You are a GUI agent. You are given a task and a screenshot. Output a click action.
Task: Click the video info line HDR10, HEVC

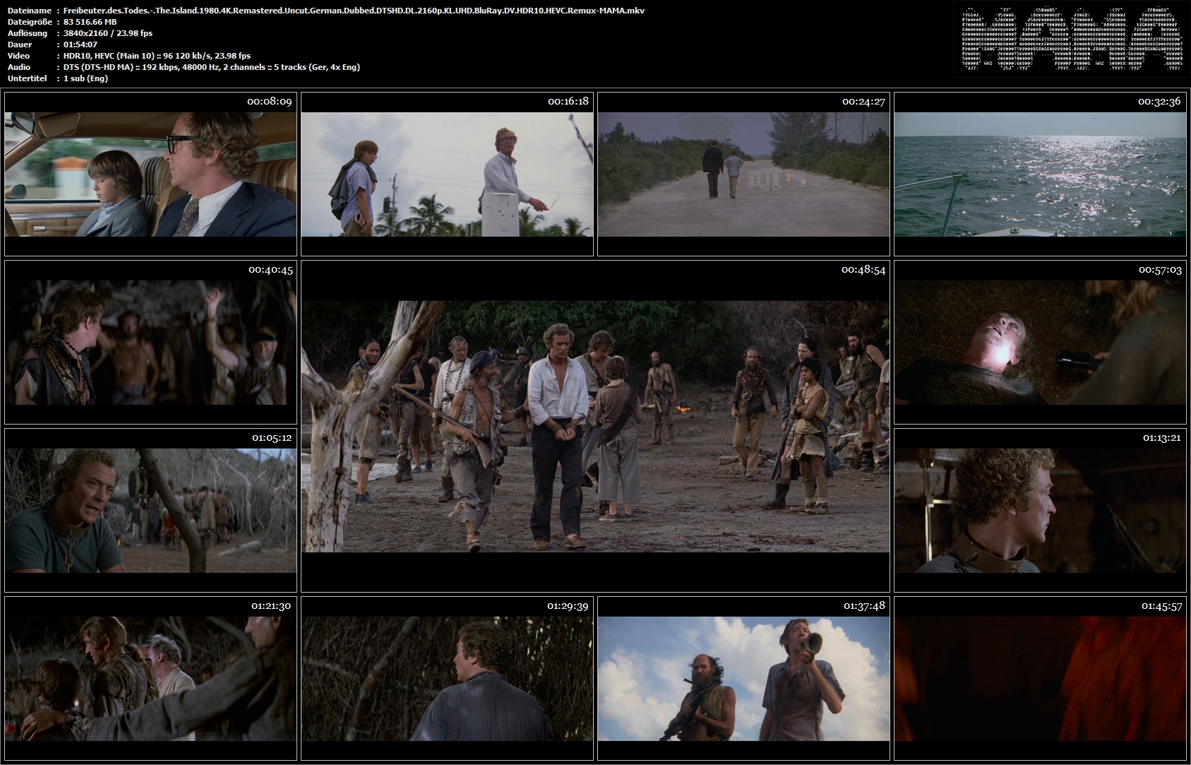(x=157, y=56)
